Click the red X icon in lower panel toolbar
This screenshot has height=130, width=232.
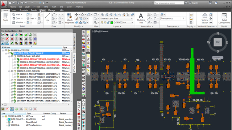click(x=7, y=109)
